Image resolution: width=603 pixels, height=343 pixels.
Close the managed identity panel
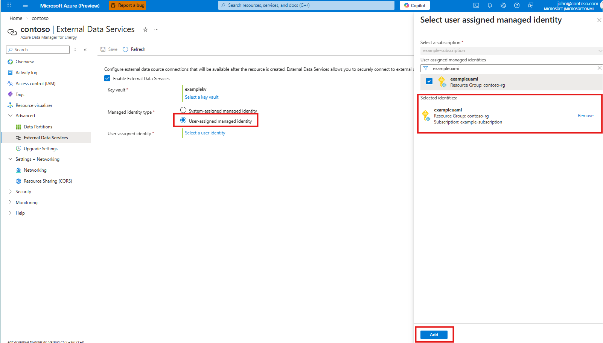coord(599,20)
